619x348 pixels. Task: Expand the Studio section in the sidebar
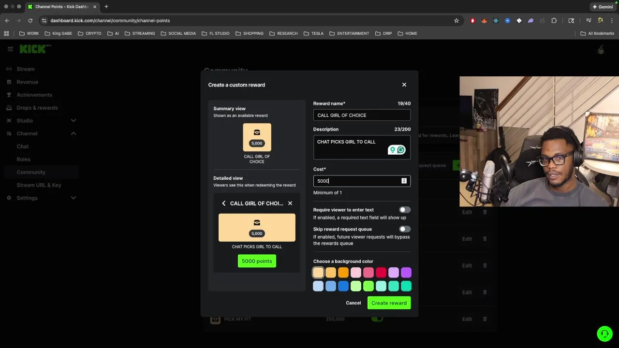[x=74, y=120]
